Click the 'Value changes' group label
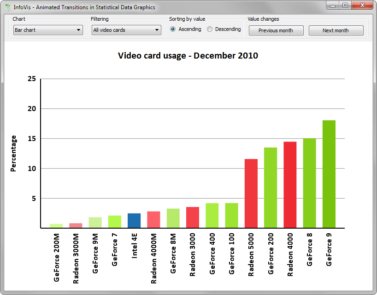377x295 pixels. point(263,19)
